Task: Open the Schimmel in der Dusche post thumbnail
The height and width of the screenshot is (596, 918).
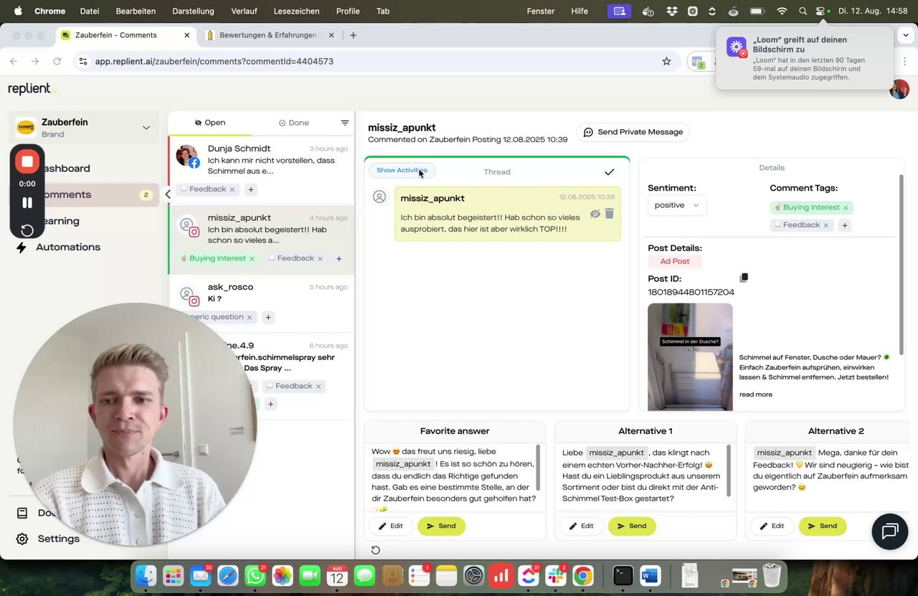Action: (690, 356)
